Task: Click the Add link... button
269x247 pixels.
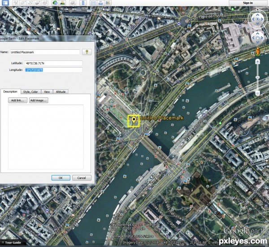Action: (x=17, y=100)
